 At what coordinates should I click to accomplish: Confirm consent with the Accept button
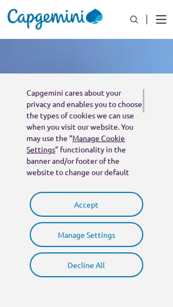[x=86, y=205]
